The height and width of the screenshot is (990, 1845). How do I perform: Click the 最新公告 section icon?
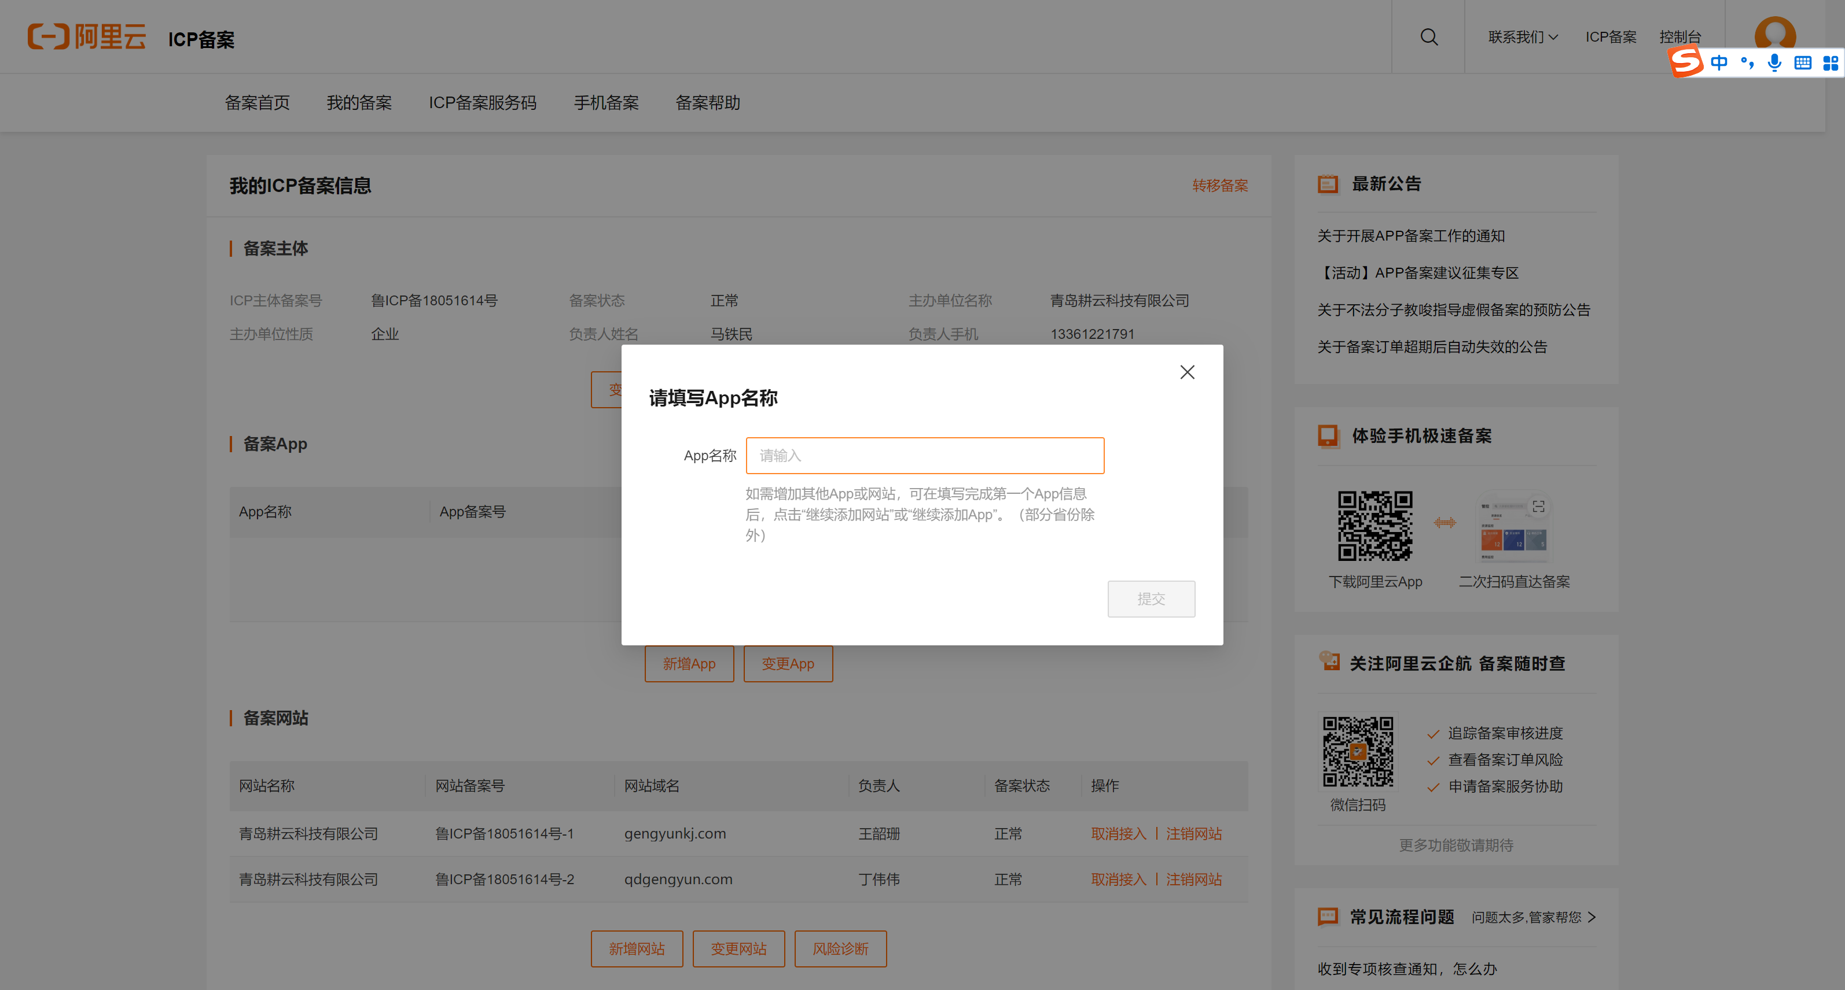pos(1328,184)
